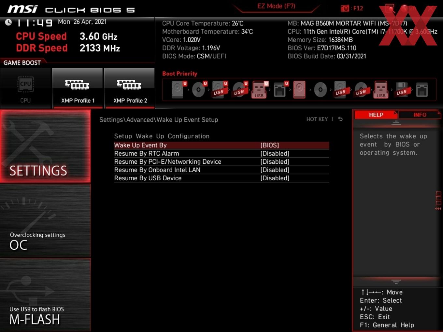Viewport: 443px width, 332px height.
Task: Open the BIOS search magnifier icon
Action: (390, 8)
